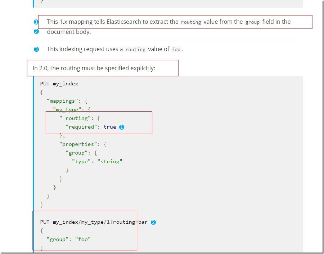Click the "properties" key in the code block
The width and height of the screenshot is (324, 254).
click(x=78, y=144)
